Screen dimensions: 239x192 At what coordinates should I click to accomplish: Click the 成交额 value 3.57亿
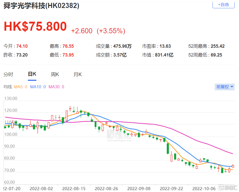click(120, 55)
